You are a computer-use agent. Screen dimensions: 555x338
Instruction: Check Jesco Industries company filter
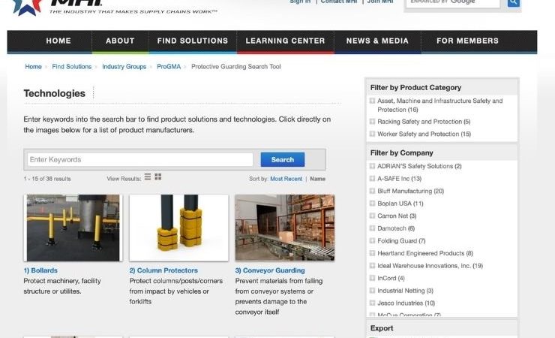pos(372,303)
